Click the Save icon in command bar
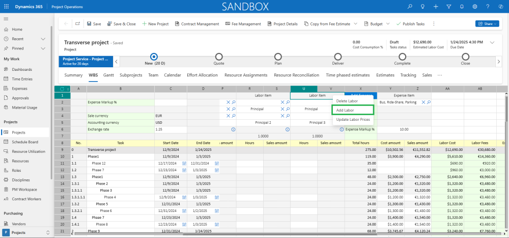Screen dimensions: 509x238 [x=90, y=24]
